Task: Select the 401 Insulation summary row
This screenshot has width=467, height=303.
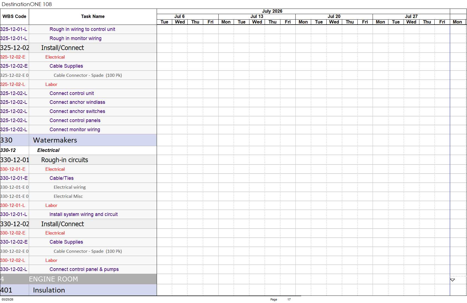Action: click(x=78, y=290)
